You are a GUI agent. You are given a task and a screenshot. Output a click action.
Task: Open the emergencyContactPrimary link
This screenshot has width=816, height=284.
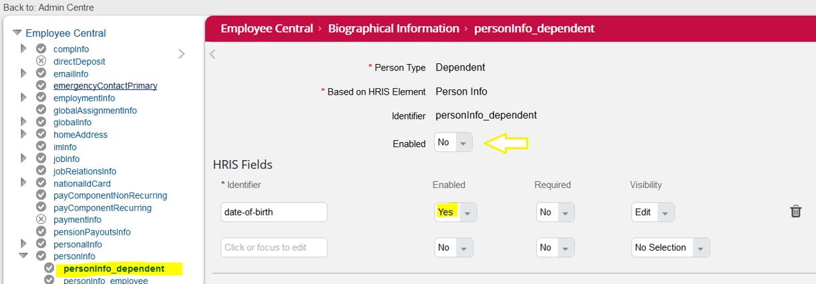pyautogui.click(x=106, y=85)
